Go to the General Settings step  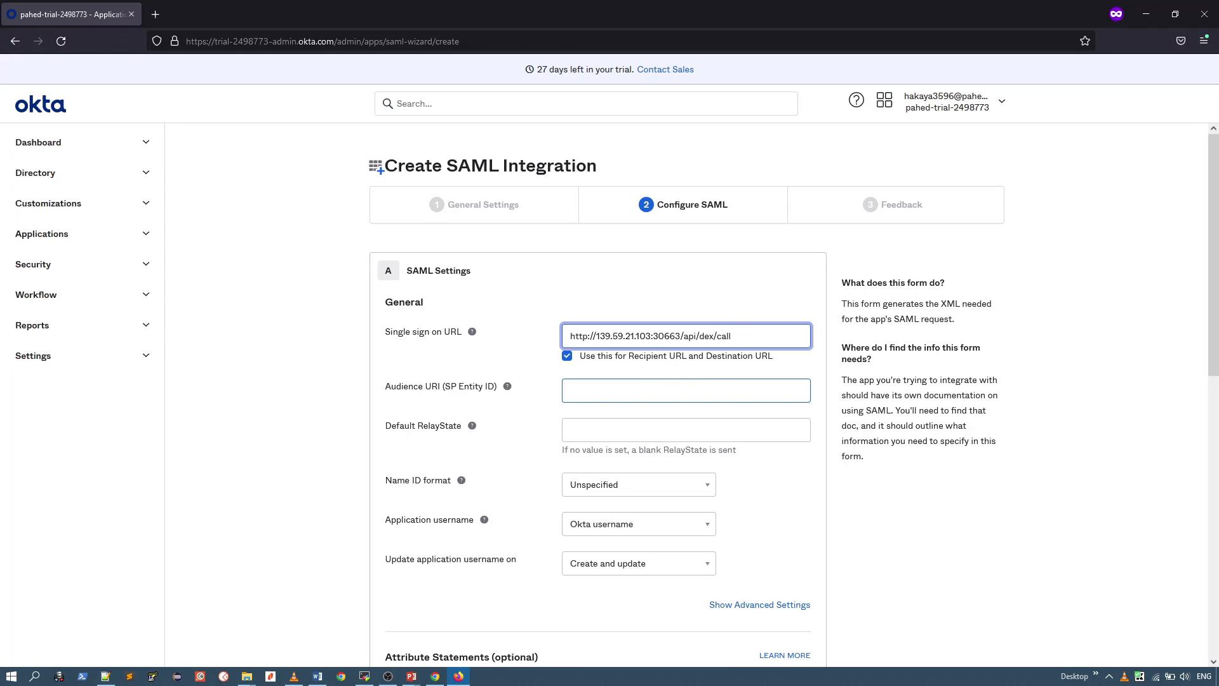[x=474, y=205]
